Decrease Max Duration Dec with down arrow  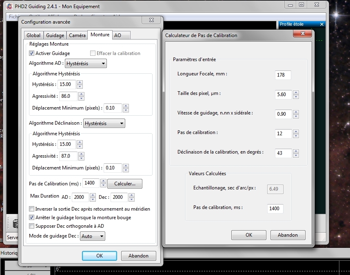(131, 200)
